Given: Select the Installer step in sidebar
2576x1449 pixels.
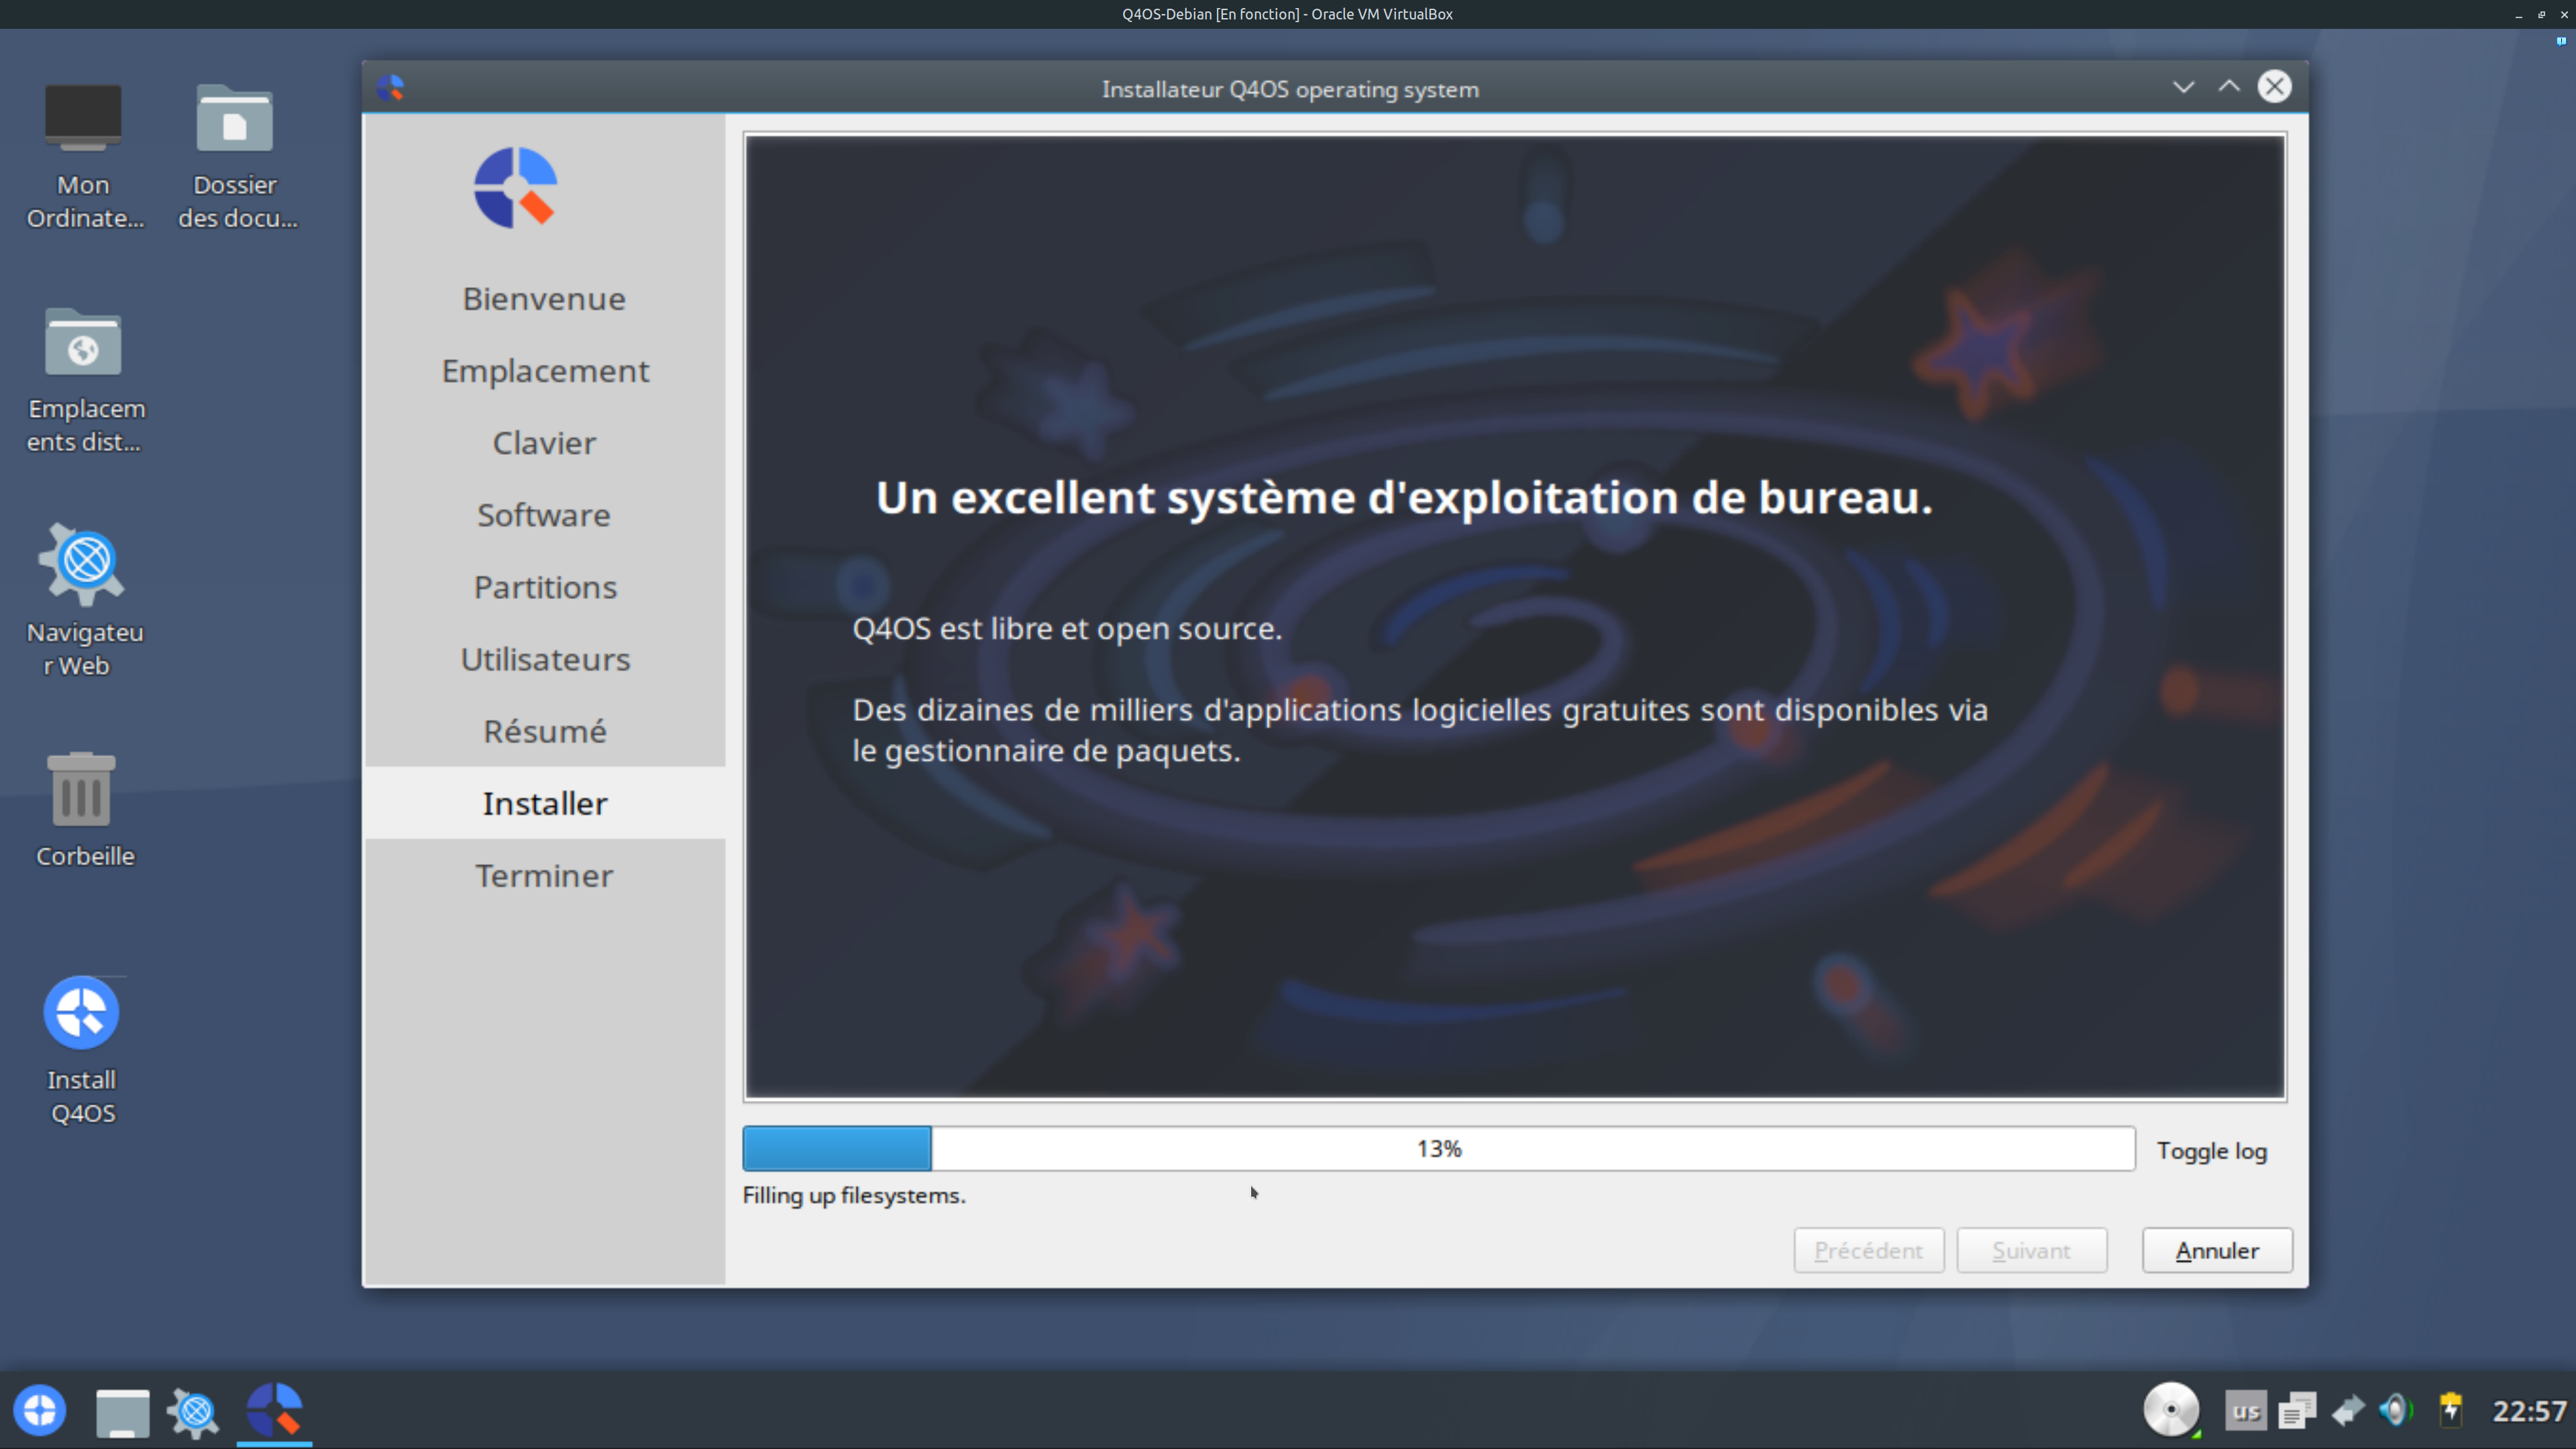Looking at the screenshot, I should pyautogui.click(x=545, y=803).
